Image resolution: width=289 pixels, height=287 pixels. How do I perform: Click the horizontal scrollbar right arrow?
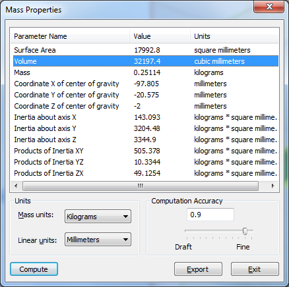[x=273, y=186]
